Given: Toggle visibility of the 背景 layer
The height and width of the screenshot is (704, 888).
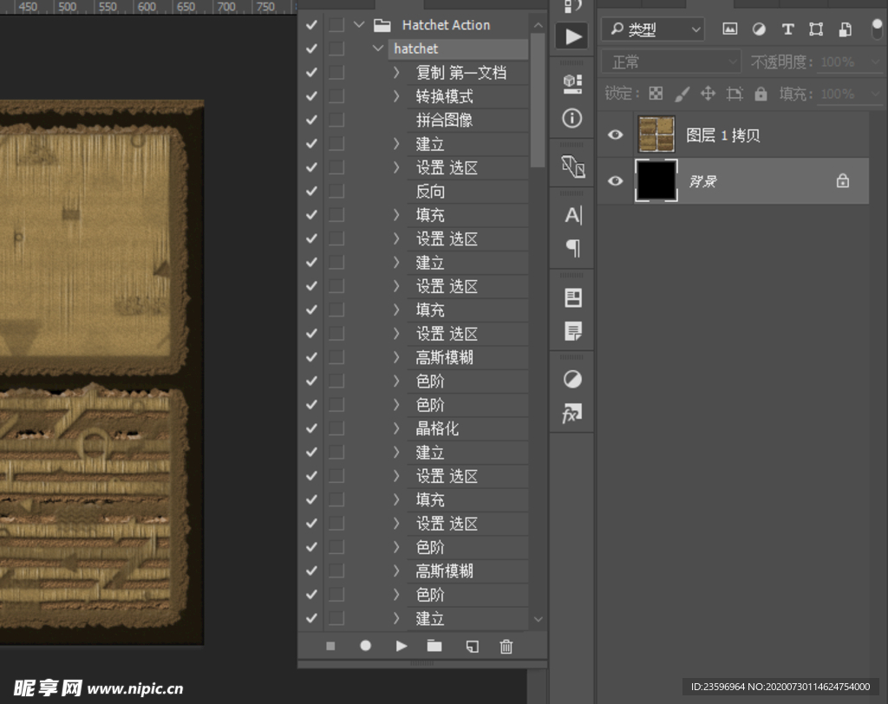Looking at the screenshot, I should tap(616, 181).
